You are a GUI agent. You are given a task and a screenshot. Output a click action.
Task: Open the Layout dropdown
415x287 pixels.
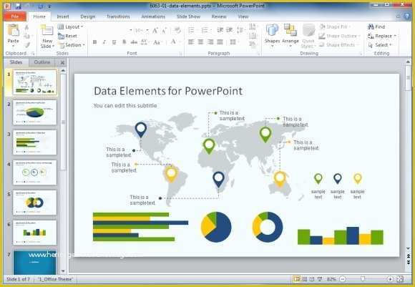click(x=70, y=26)
